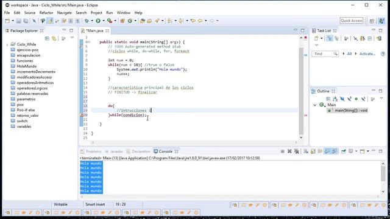Toggle Show Console on Standard Error change
Screen dimensions: 390x219
click(335, 151)
